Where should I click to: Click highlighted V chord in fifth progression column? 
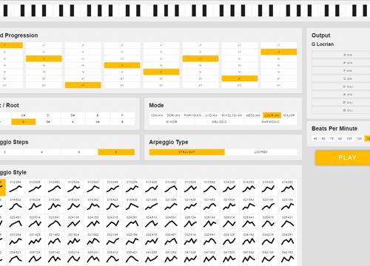pyautogui.click(x=161, y=72)
